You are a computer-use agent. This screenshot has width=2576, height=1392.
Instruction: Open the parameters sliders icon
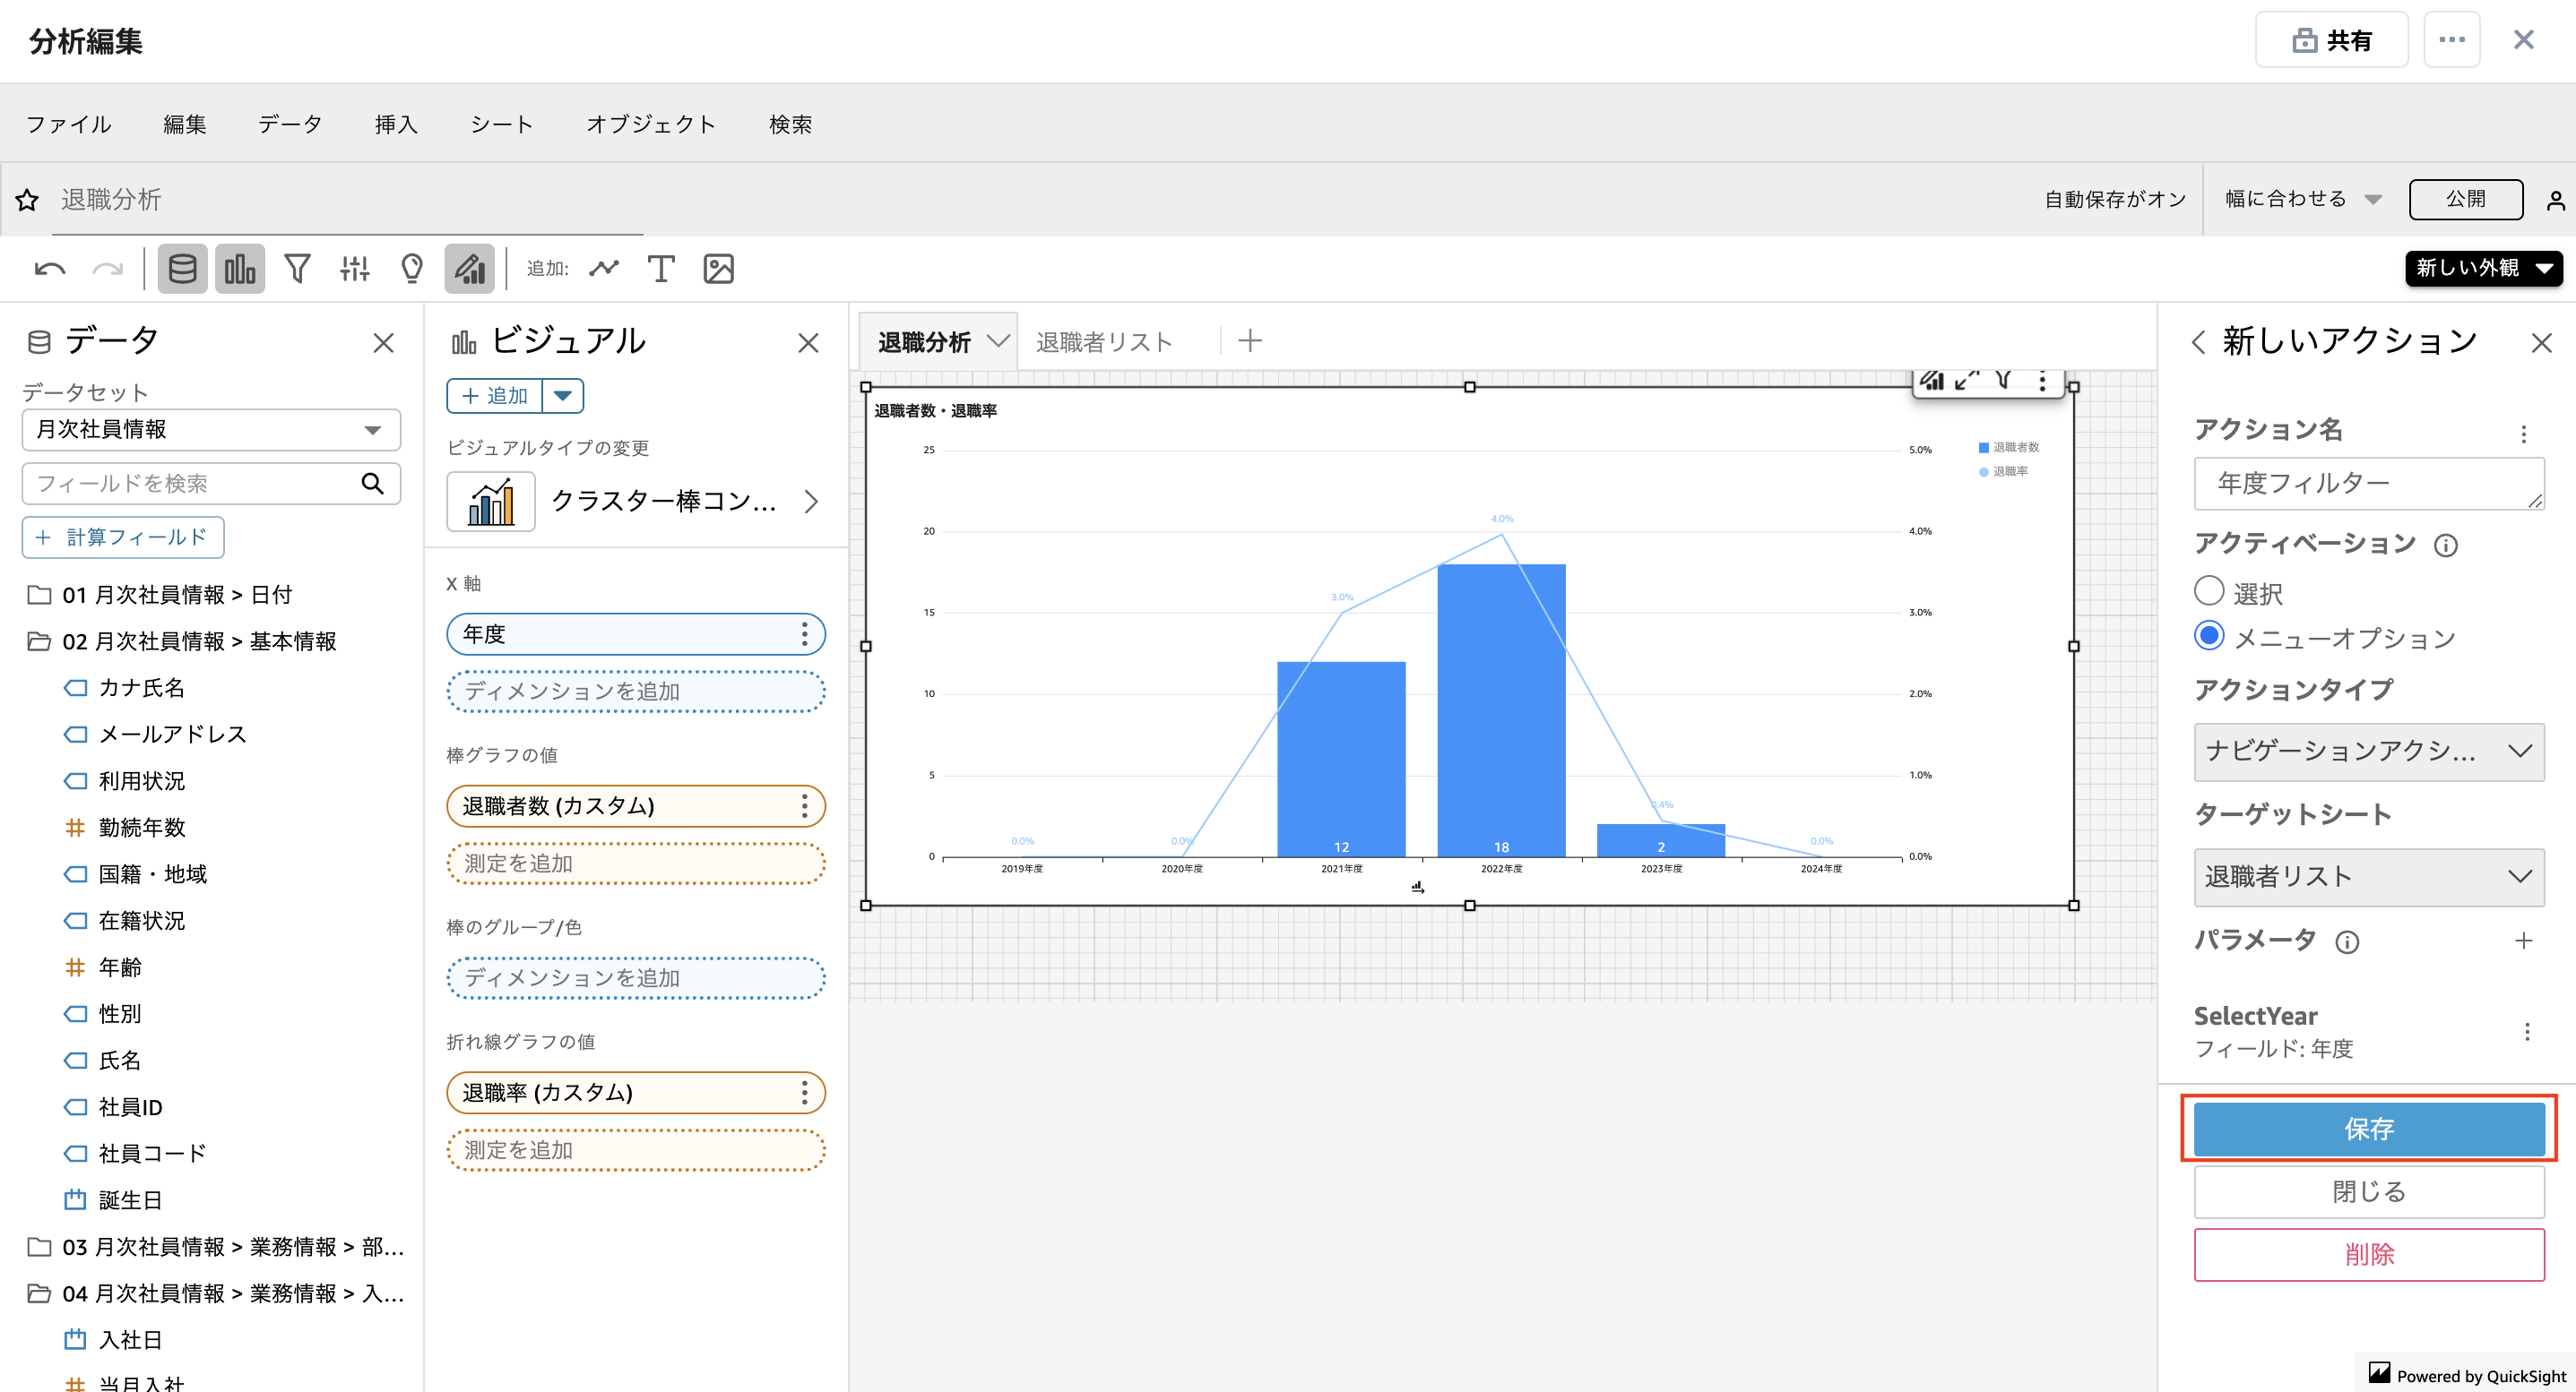point(354,269)
